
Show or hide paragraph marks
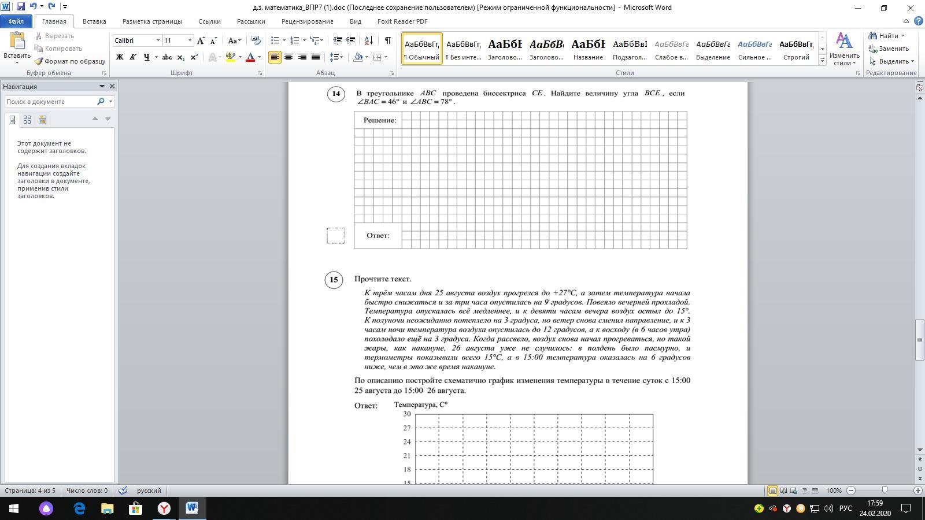click(x=387, y=40)
